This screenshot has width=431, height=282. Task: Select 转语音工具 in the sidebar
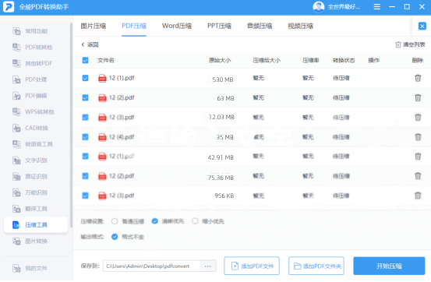point(33,144)
